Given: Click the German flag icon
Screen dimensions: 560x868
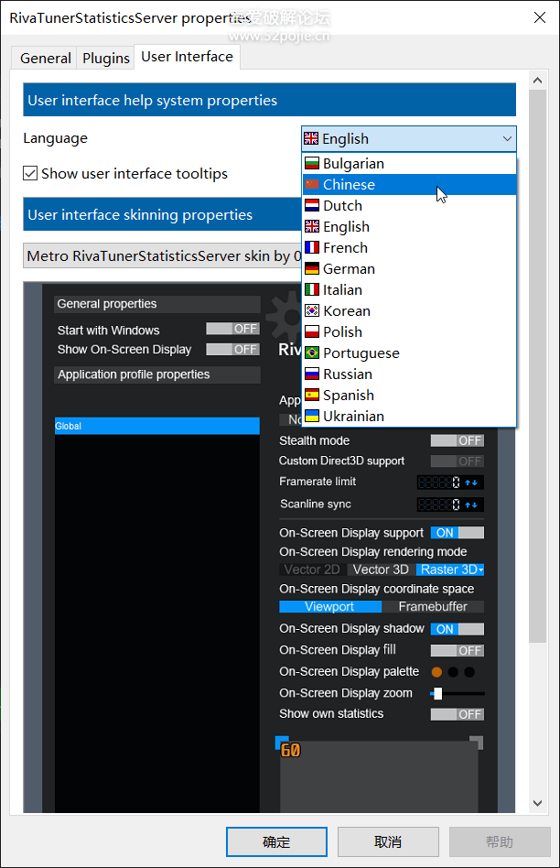Looking at the screenshot, I should (312, 268).
